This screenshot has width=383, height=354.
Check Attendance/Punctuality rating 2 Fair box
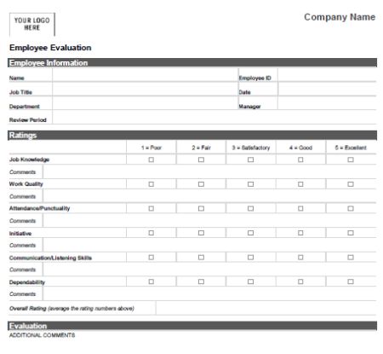point(201,208)
